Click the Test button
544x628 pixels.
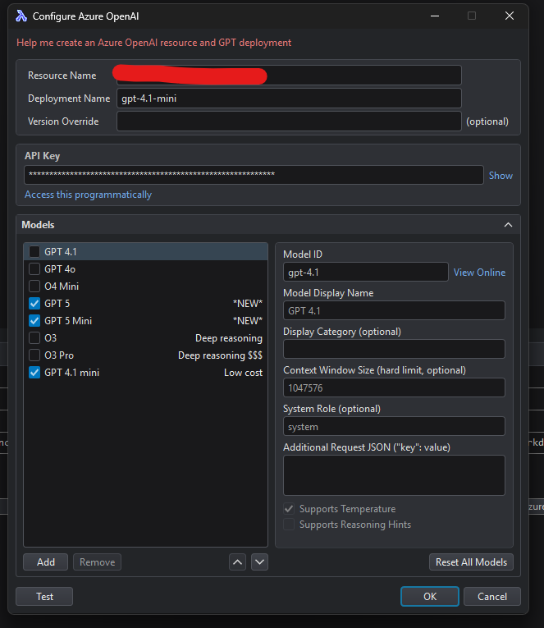pyautogui.click(x=44, y=596)
